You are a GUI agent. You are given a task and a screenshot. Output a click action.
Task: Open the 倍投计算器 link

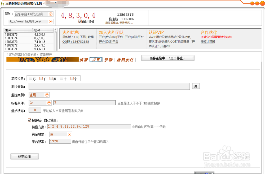coord(208,41)
